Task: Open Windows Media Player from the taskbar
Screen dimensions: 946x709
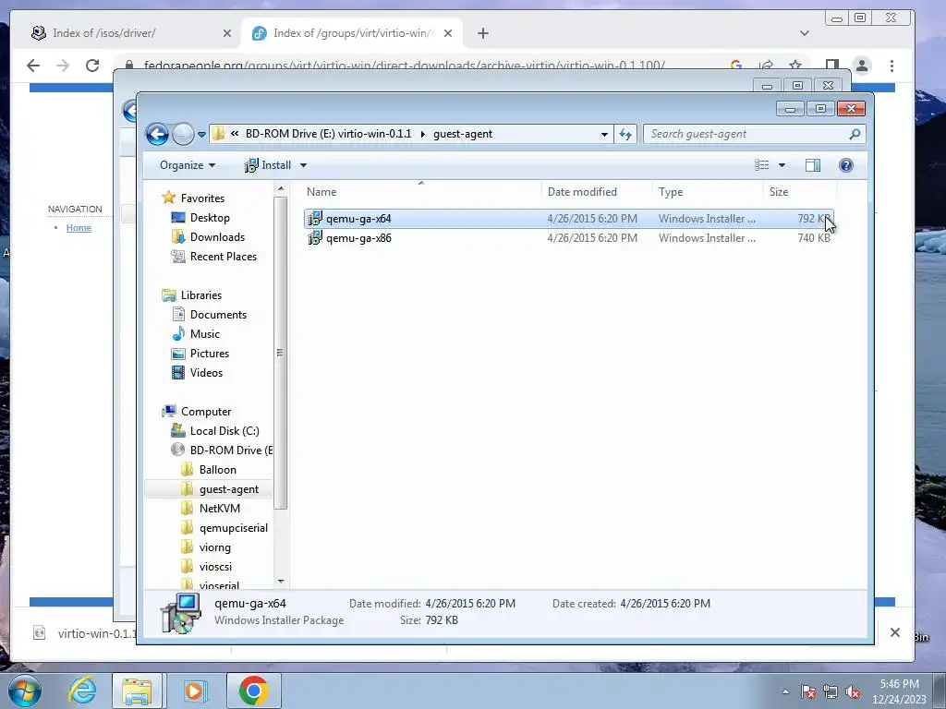Action: 194,691
